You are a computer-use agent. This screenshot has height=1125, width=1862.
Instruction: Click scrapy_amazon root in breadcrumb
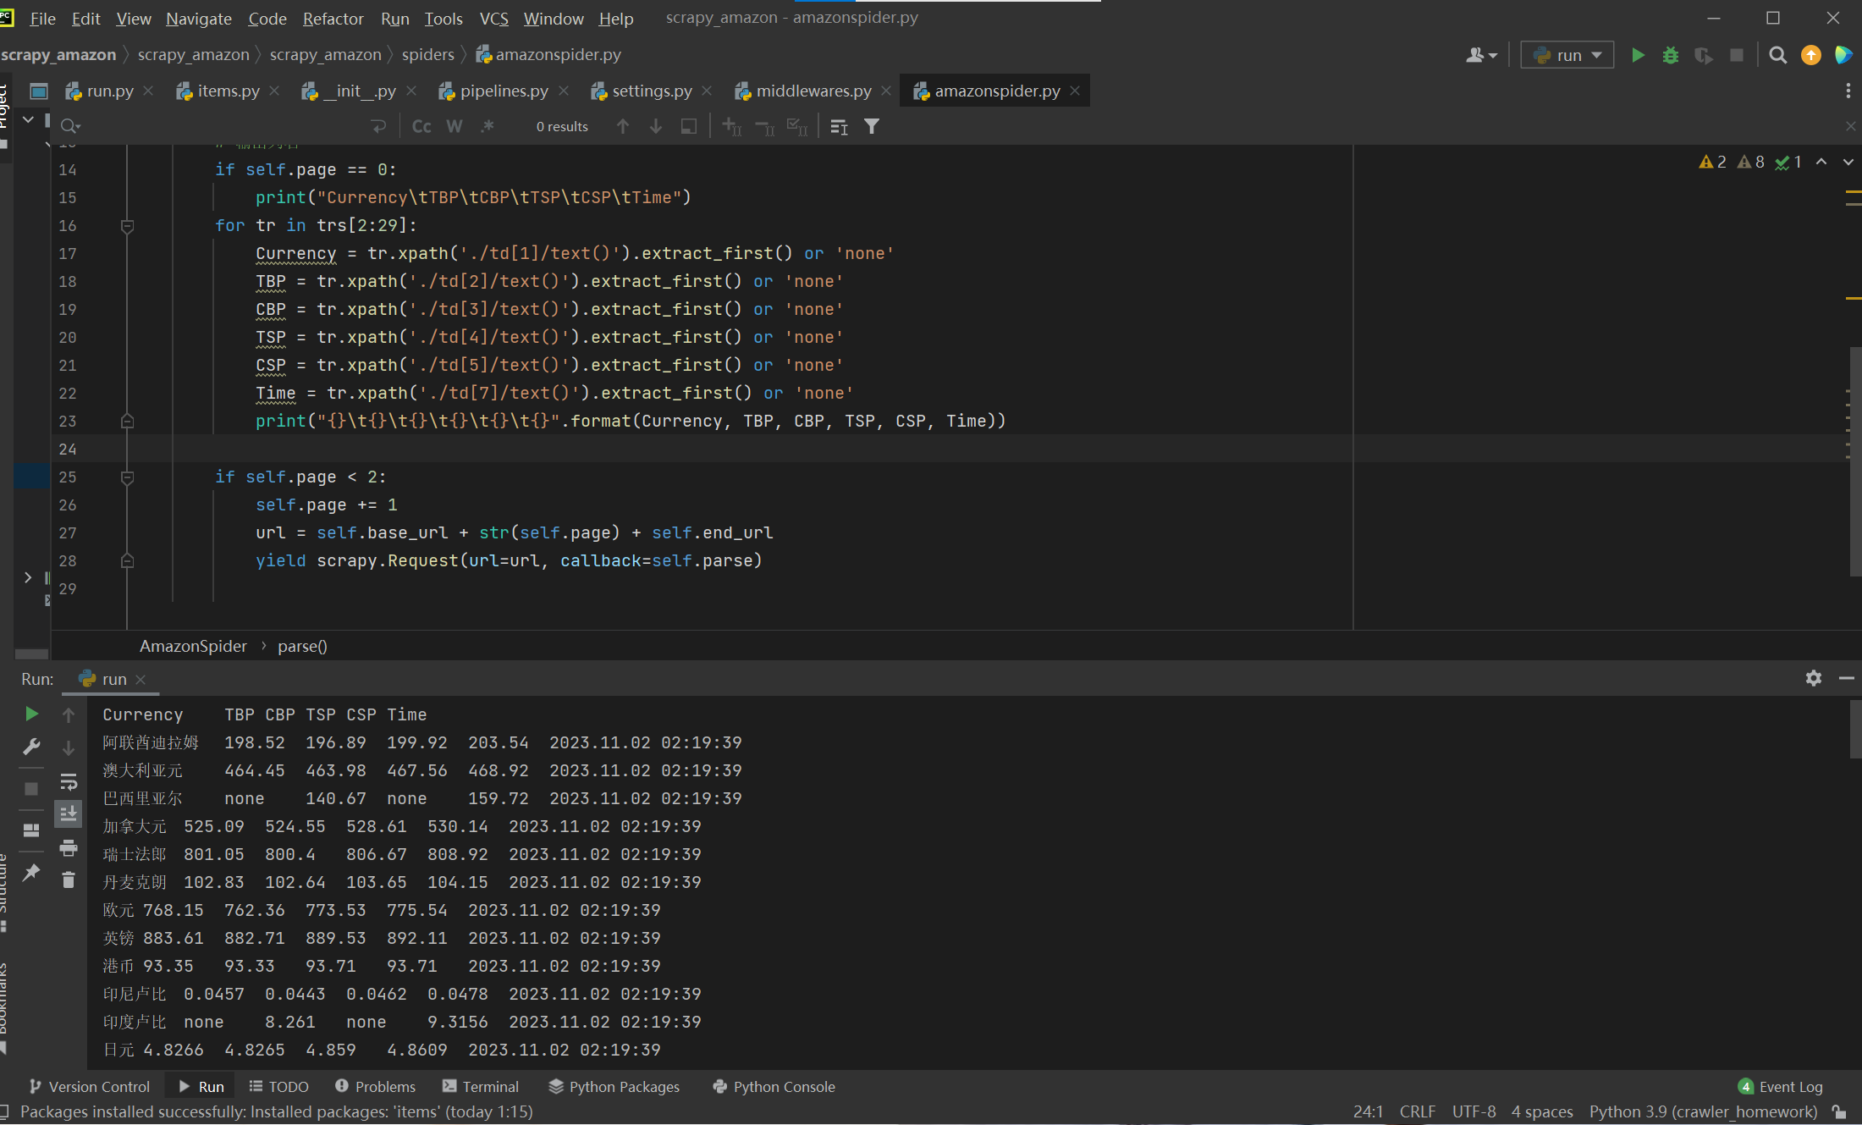(58, 54)
